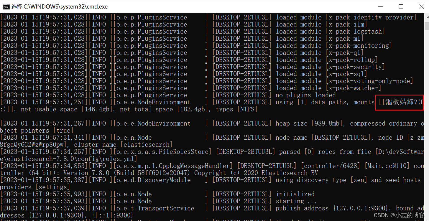Click the scrollbar up arrow
The height and width of the screenshot is (221, 429).
click(427, 17)
